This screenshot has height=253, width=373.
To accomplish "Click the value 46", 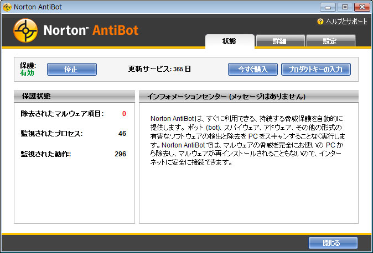I will tap(122, 134).
